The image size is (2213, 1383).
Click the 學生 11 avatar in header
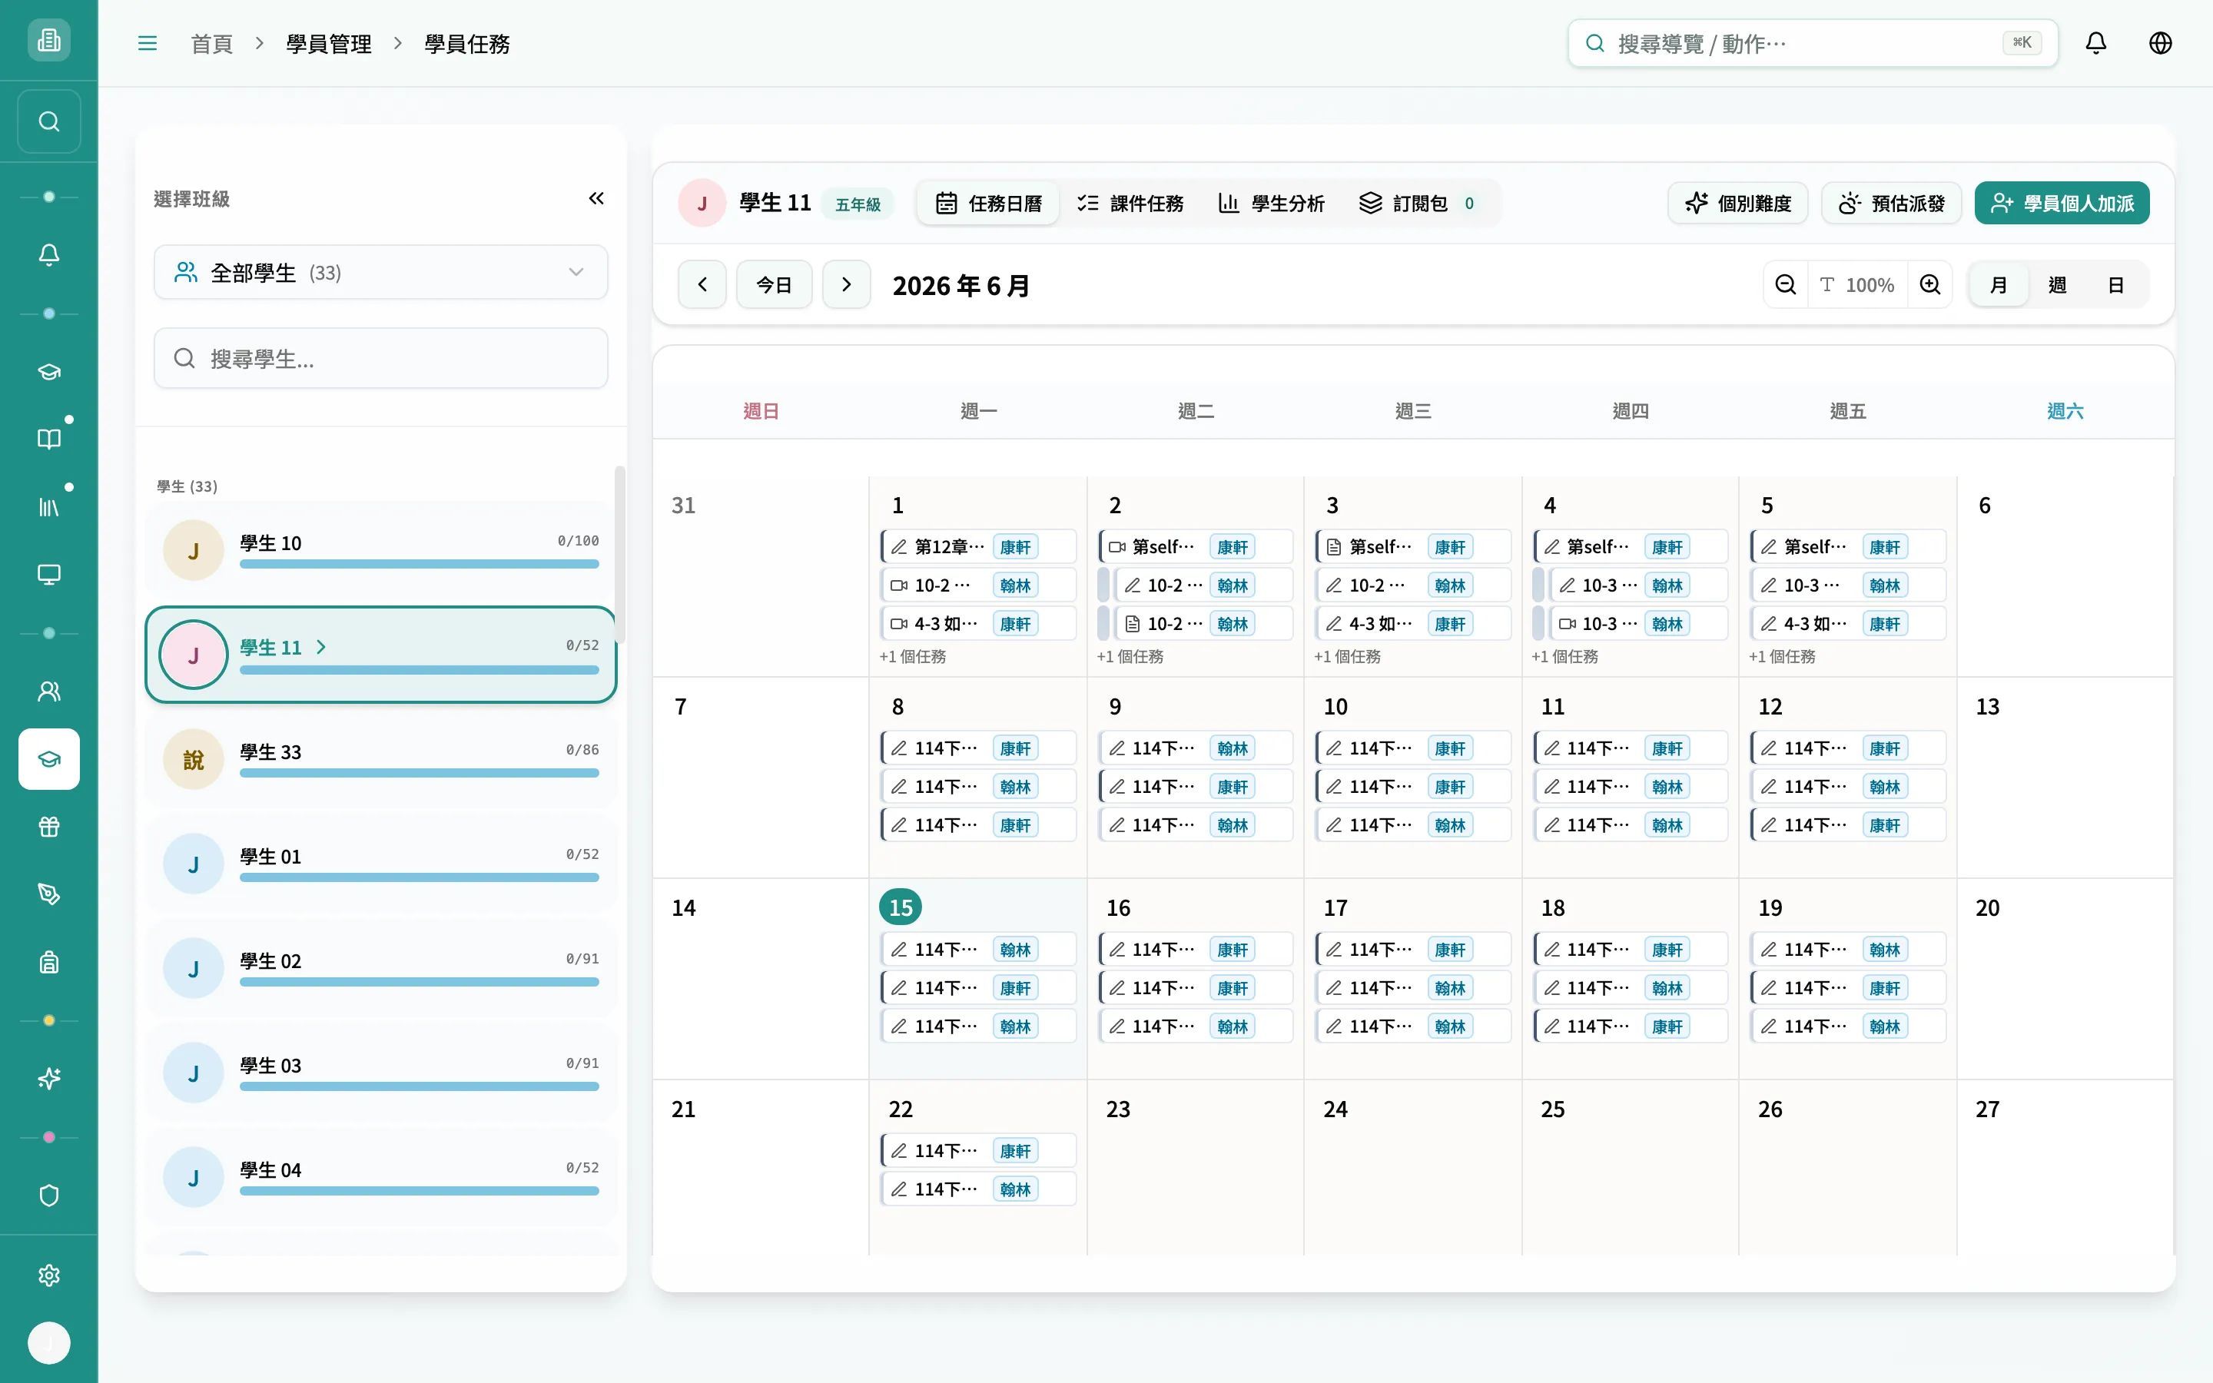click(x=702, y=203)
